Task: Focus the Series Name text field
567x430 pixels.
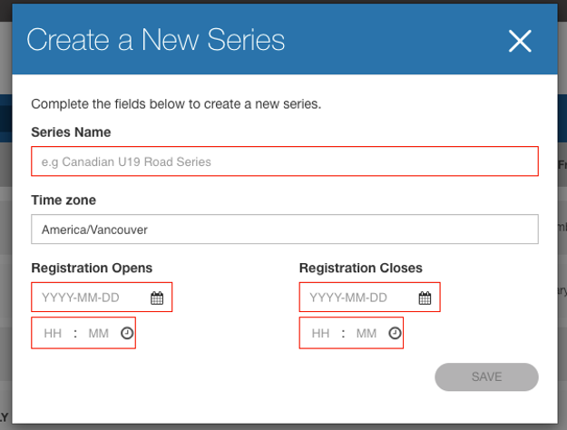Action: 284,161
